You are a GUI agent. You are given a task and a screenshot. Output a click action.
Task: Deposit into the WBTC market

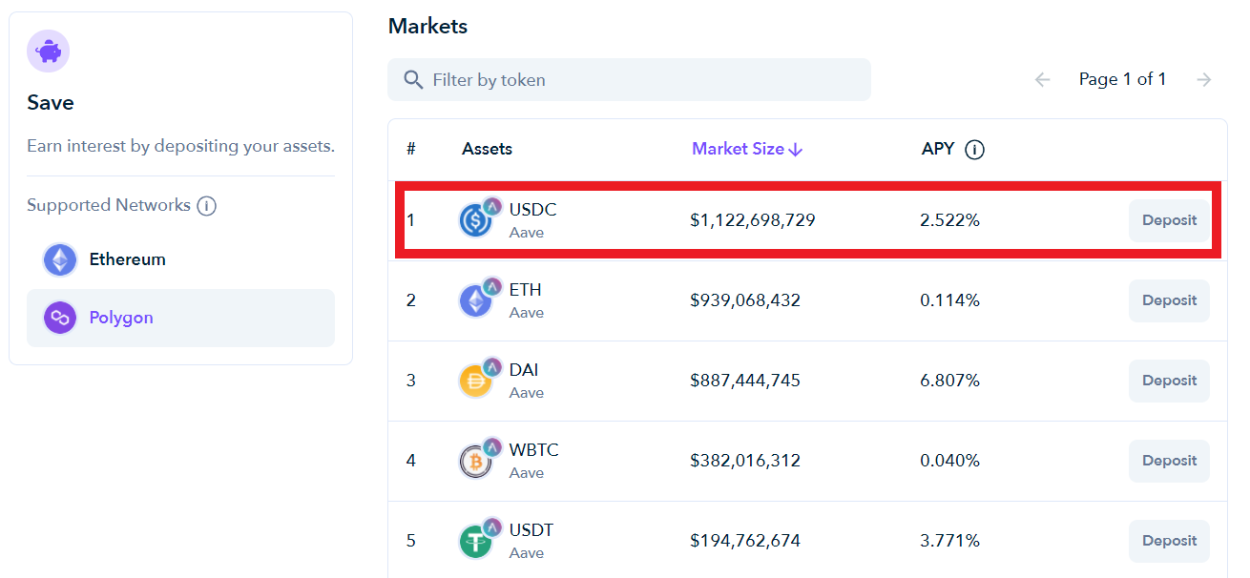(1169, 461)
